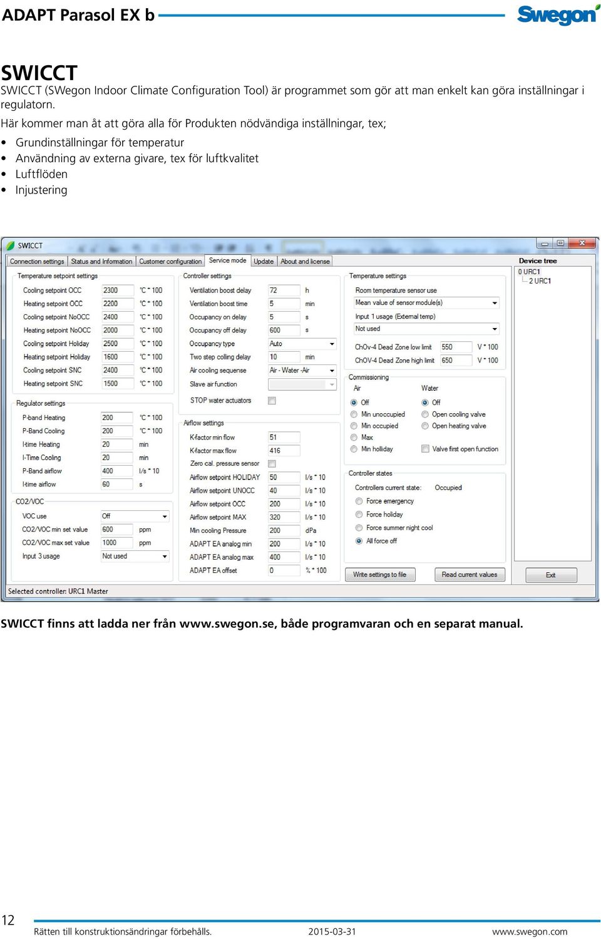Open the Connection settings tab
This screenshot has height=939, width=601.
pos(37,262)
